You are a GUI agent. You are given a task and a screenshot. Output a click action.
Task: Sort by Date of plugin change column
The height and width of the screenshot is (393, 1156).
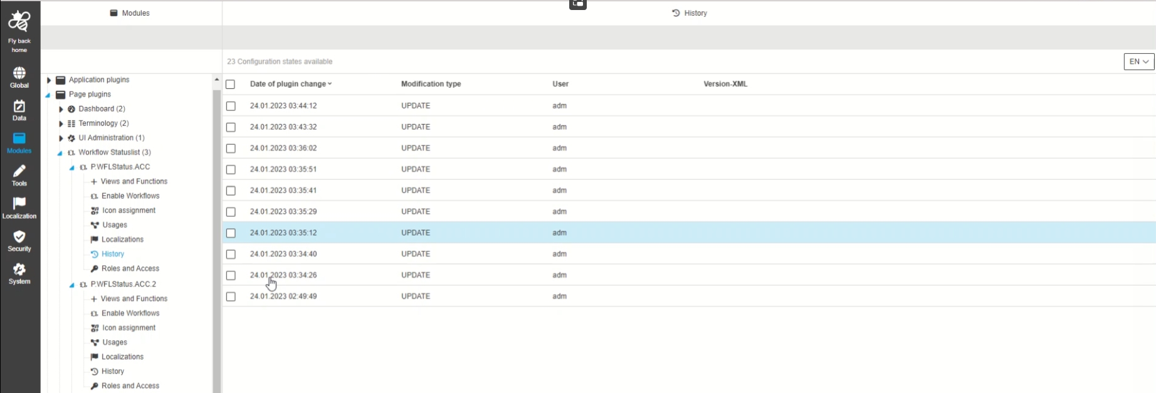coord(291,84)
